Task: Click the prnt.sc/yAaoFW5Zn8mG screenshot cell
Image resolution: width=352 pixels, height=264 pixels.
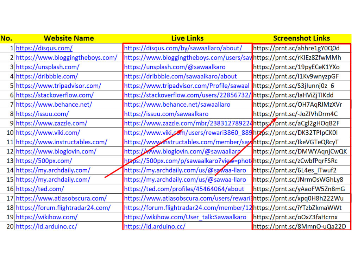Action: click(x=302, y=189)
